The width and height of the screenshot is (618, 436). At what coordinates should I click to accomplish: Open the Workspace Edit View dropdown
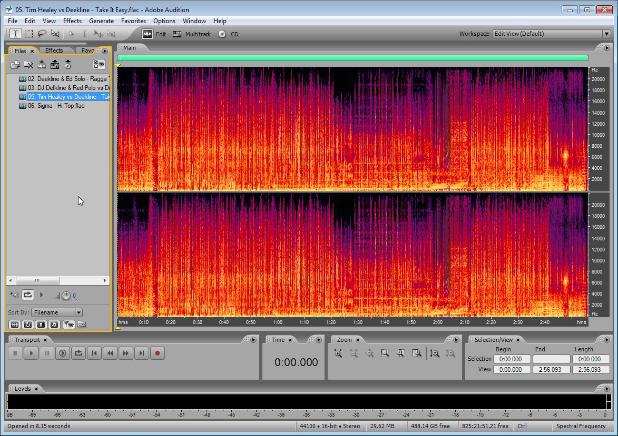click(x=606, y=34)
